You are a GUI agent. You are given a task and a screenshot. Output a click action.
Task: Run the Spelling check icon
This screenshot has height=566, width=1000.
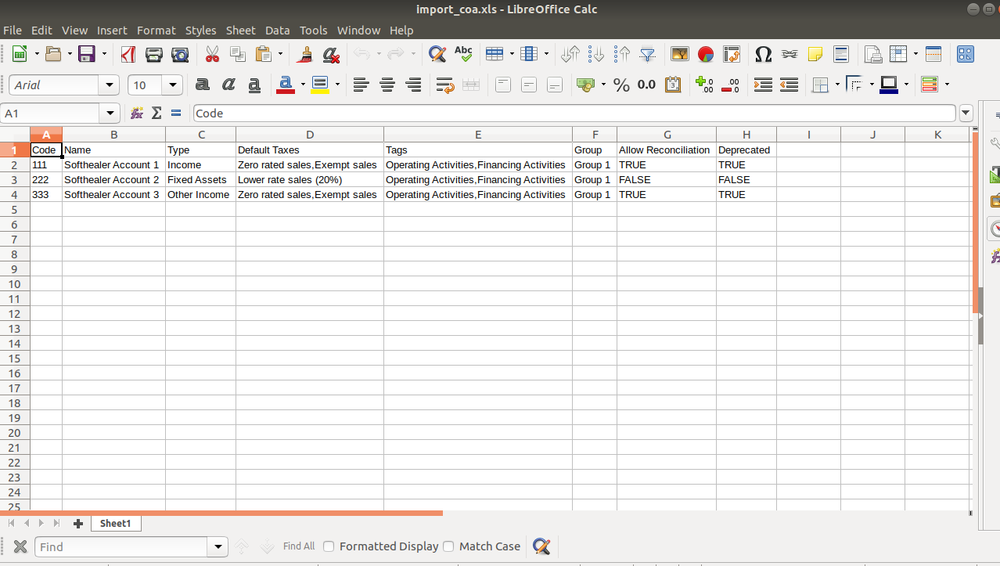463,54
